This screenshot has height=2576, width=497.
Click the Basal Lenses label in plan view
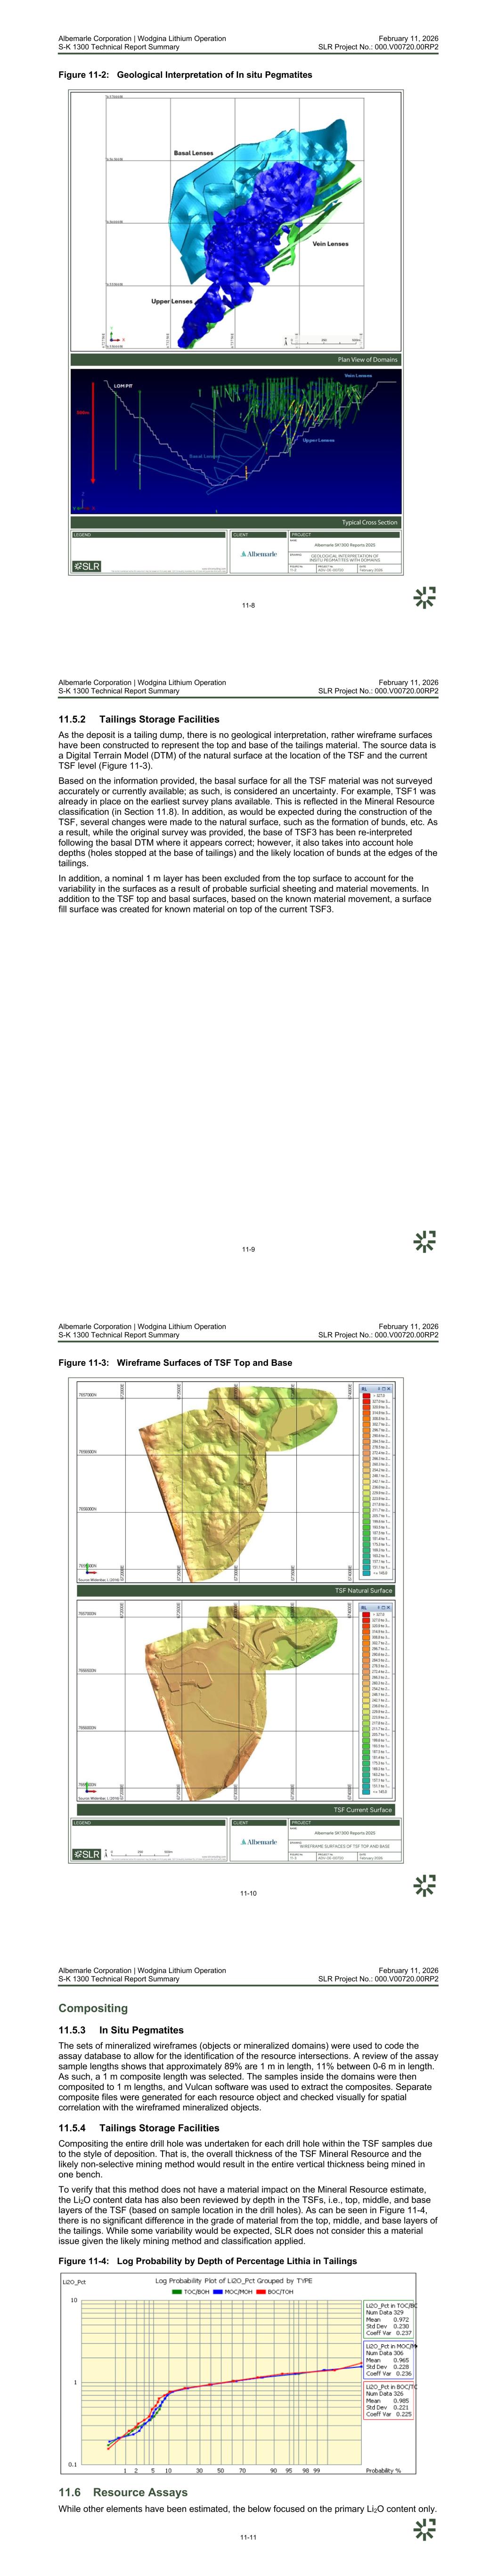(x=194, y=153)
